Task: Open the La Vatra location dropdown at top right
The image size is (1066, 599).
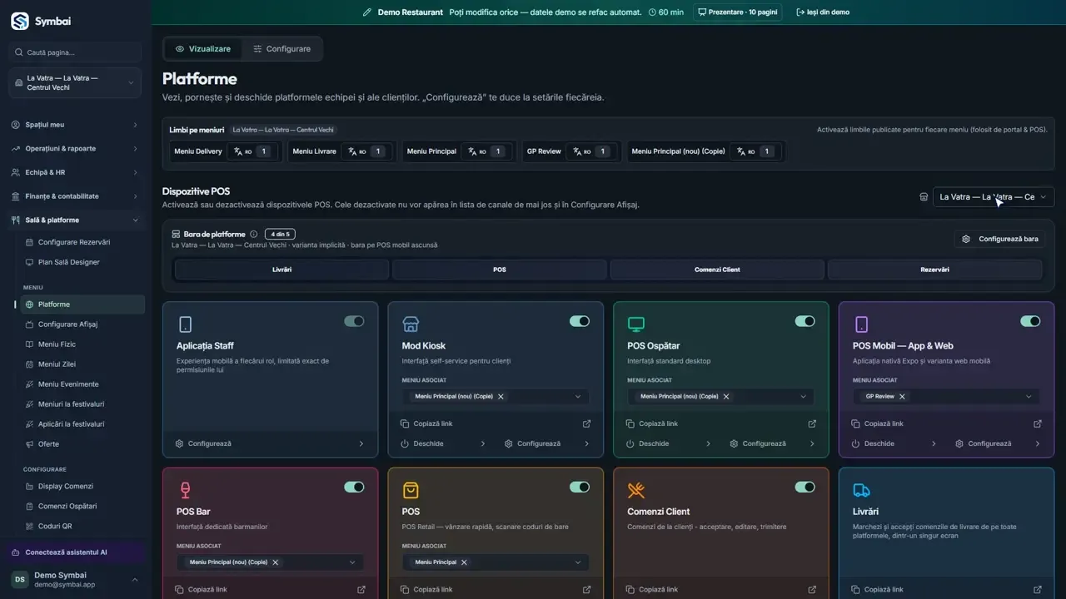Action: point(994,197)
